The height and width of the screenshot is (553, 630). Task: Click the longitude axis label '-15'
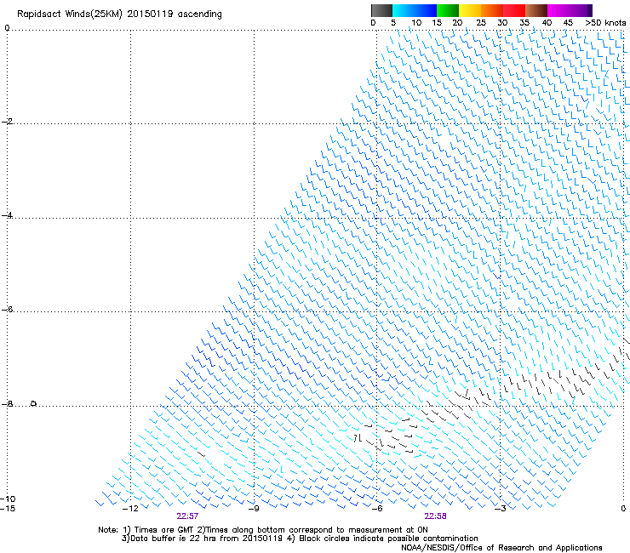(8, 509)
